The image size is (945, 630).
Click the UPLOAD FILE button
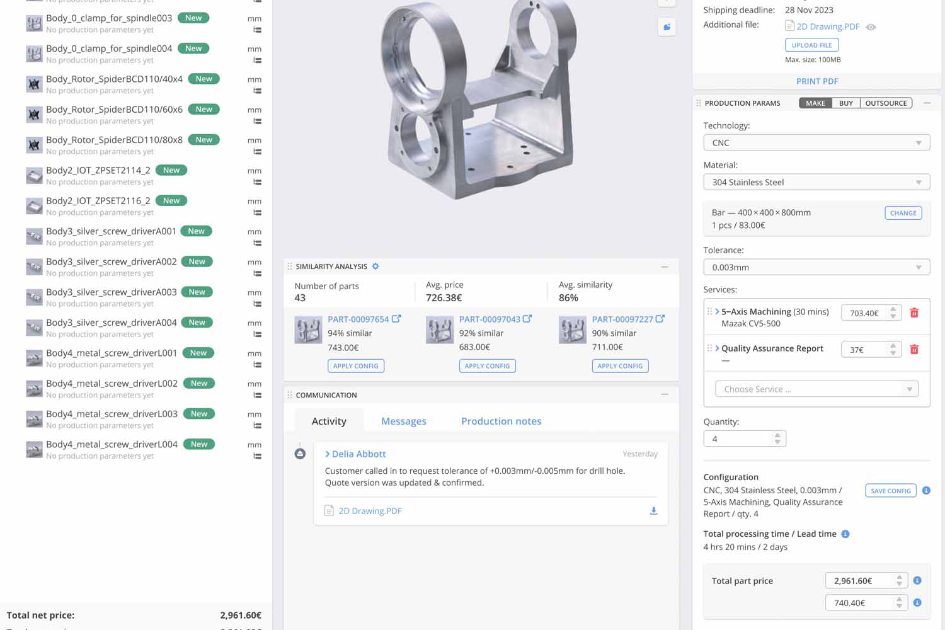(x=812, y=45)
